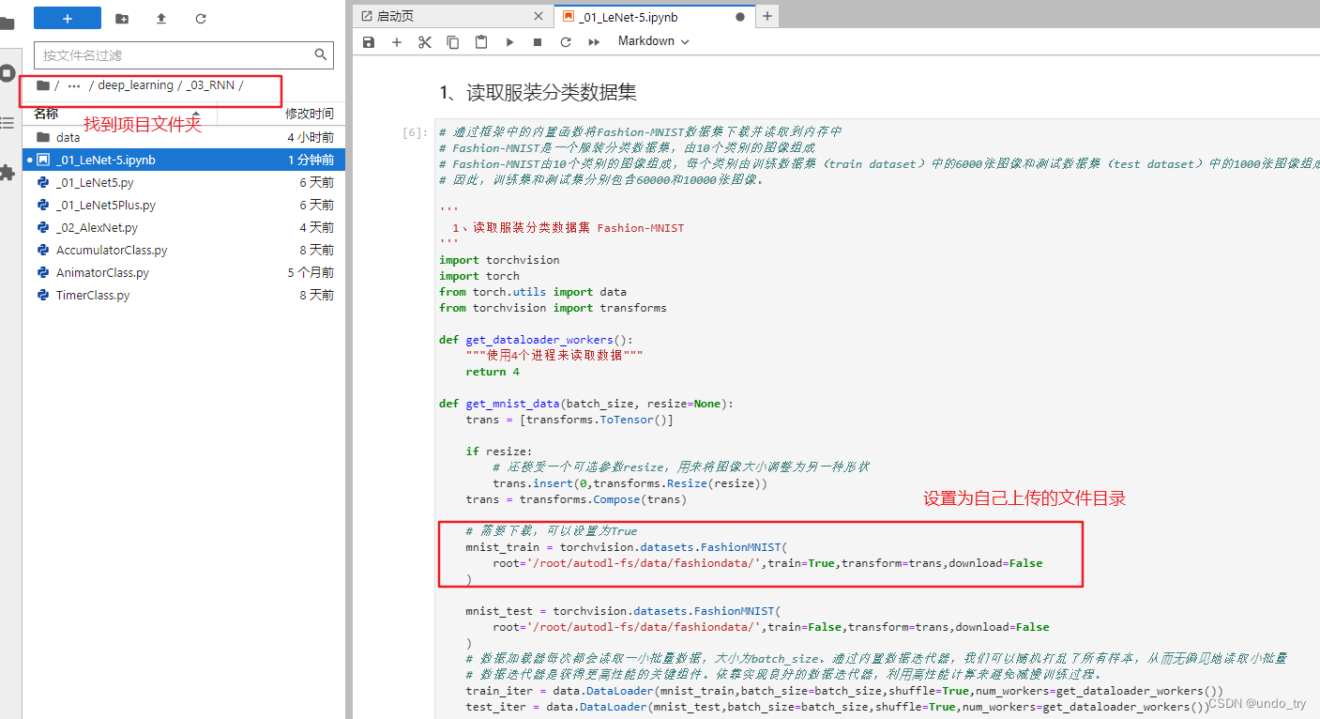The image size is (1320, 719).
Task: Switch to the _01_LeNet-5.ipynb tab
Action: pyautogui.click(x=654, y=16)
